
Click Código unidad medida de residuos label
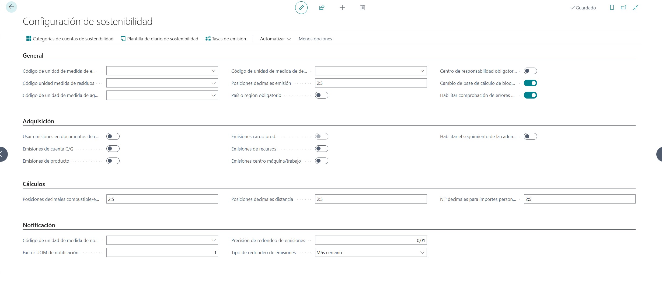click(58, 83)
